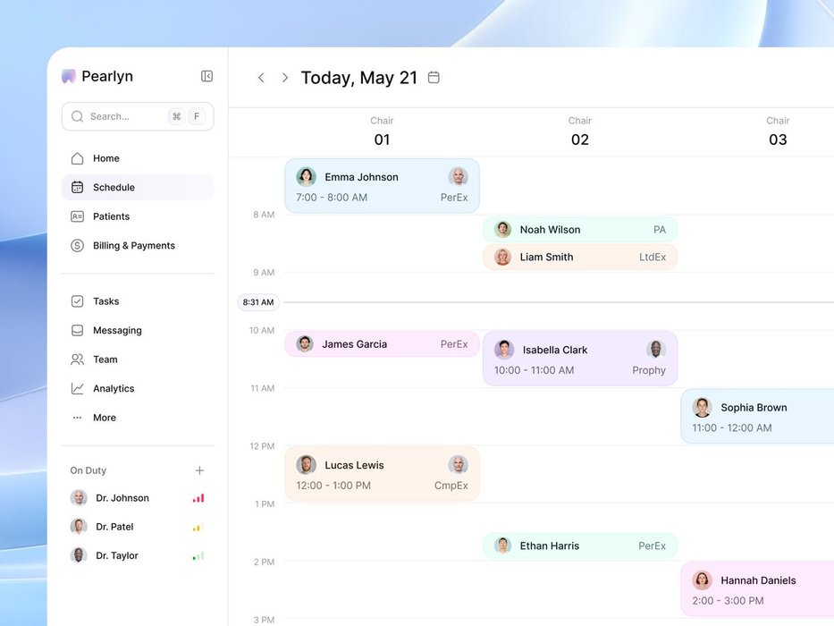
Task: Go to previous day arrow
Action: (x=261, y=78)
